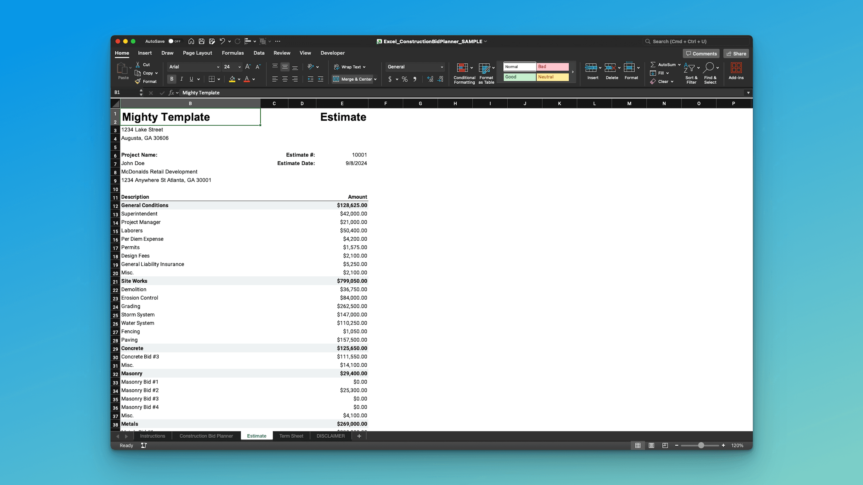Click the Share button
The width and height of the screenshot is (863, 485).
tap(736, 53)
